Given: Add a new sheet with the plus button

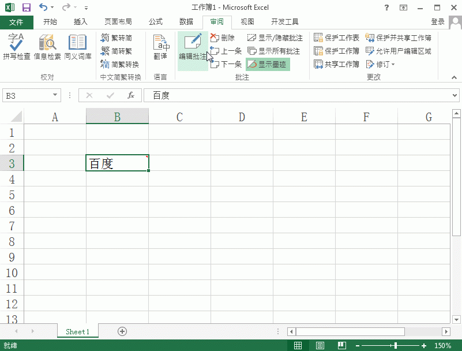Looking at the screenshot, I should [x=122, y=331].
